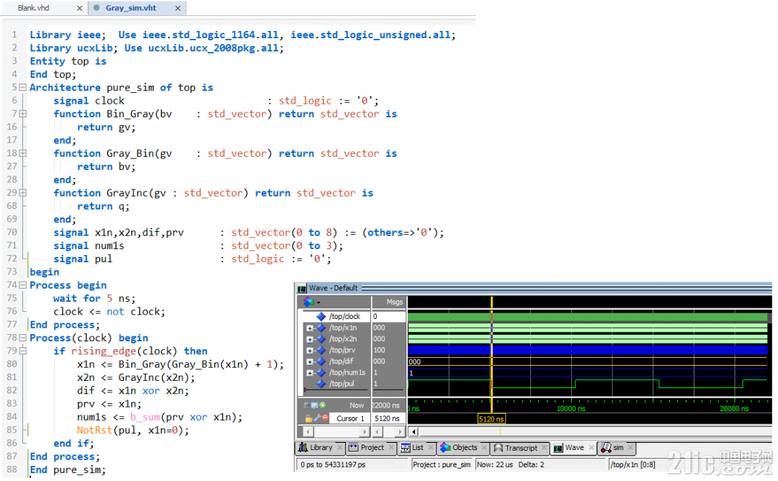The width and height of the screenshot is (778, 481).
Task: Close the Library tab
Action: pyautogui.click(x=340, y=448)
